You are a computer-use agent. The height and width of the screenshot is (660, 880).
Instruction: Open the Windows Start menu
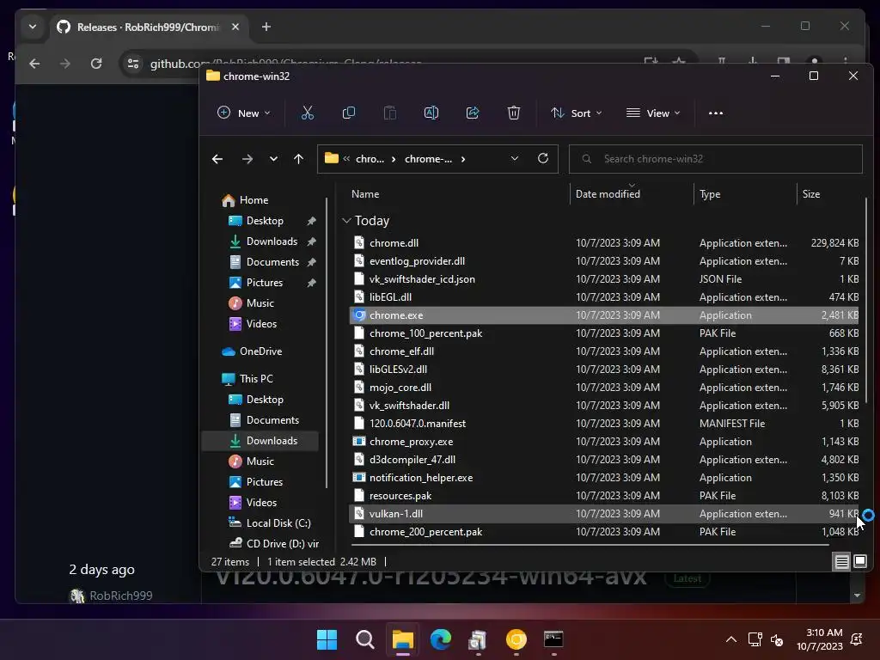(327, 639)
